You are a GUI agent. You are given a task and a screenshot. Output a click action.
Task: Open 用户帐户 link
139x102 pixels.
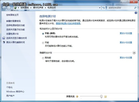tap(10, 96)
